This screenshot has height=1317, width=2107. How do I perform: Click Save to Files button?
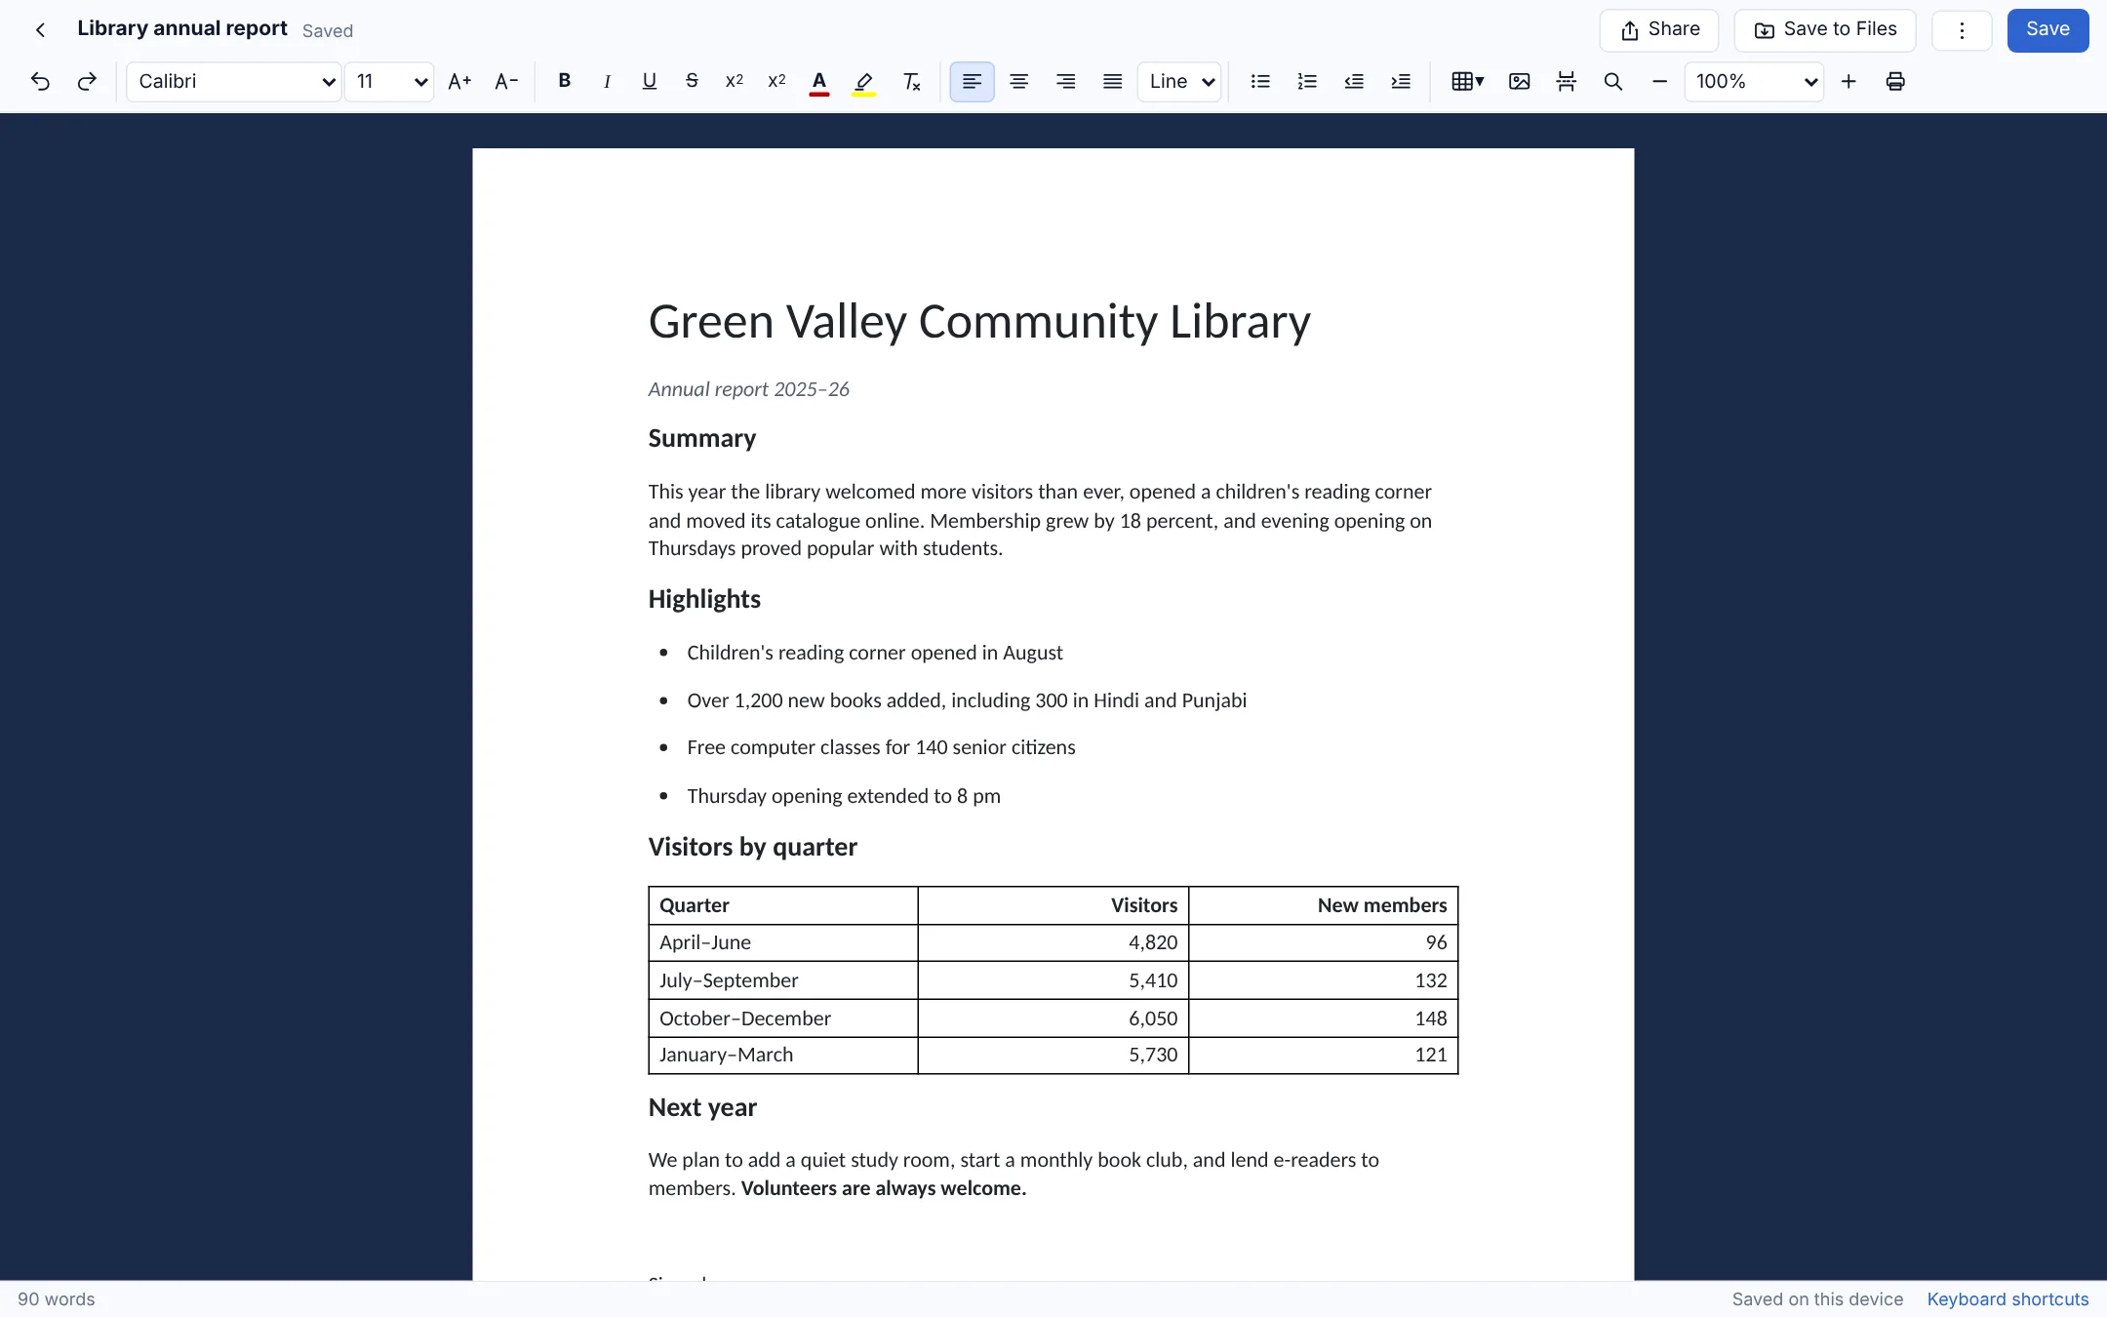click(x=1825, y=30)
